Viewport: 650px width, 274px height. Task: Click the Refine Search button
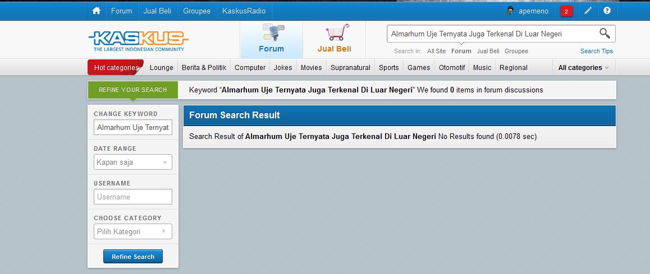[132, 257]
